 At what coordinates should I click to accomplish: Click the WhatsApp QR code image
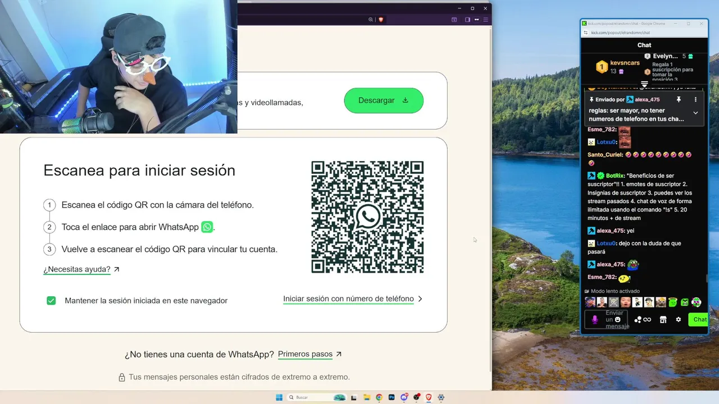point(367,217)
